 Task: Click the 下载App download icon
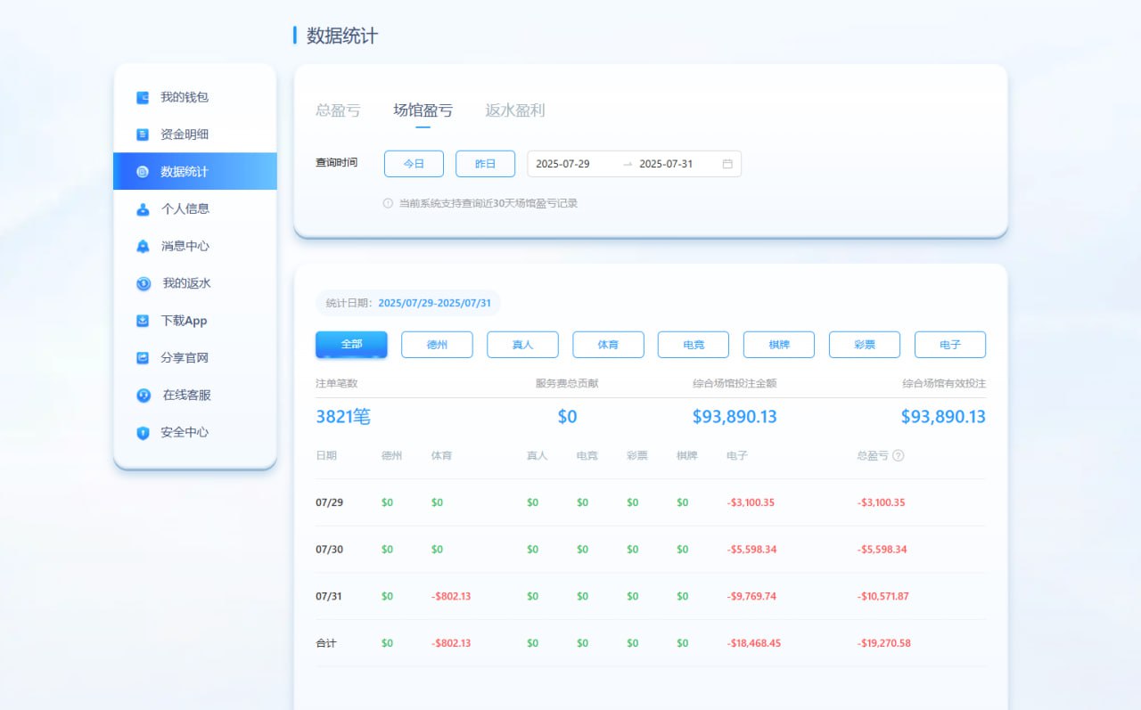(143, 321)
